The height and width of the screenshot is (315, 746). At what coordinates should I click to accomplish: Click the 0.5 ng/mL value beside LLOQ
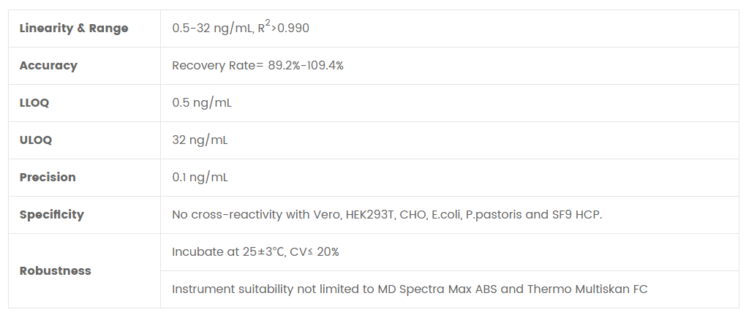click(202, 103)
